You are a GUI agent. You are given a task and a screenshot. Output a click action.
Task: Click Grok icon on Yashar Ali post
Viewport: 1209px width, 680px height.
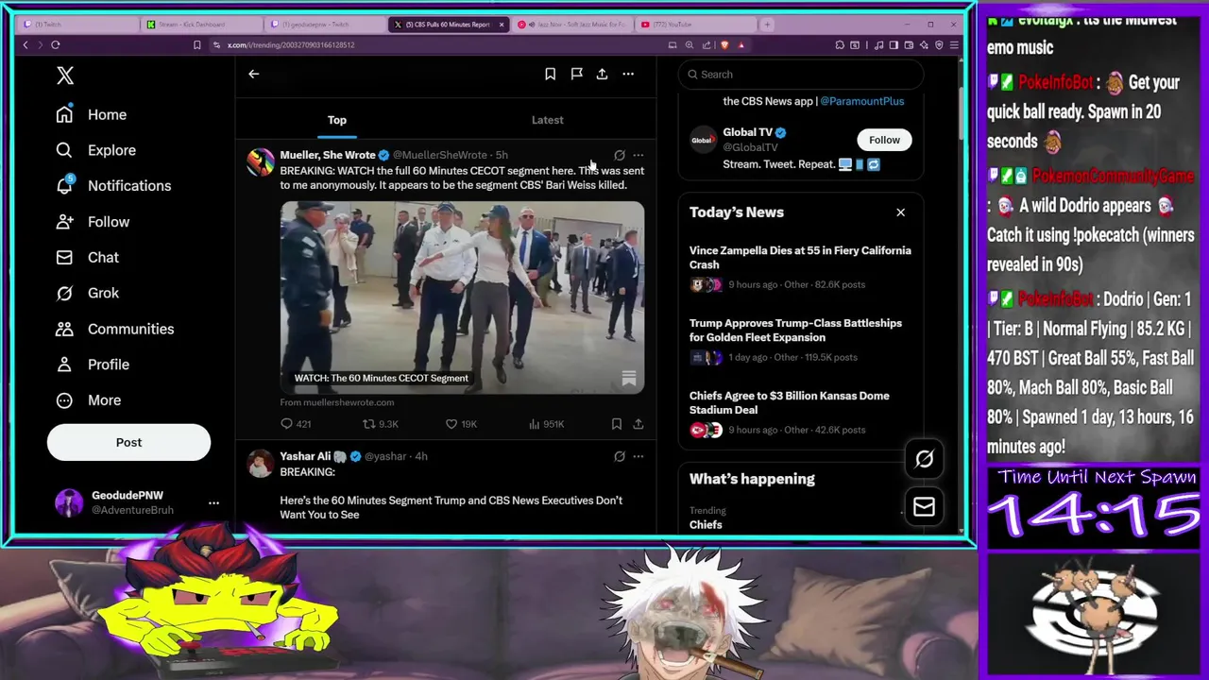620,456
